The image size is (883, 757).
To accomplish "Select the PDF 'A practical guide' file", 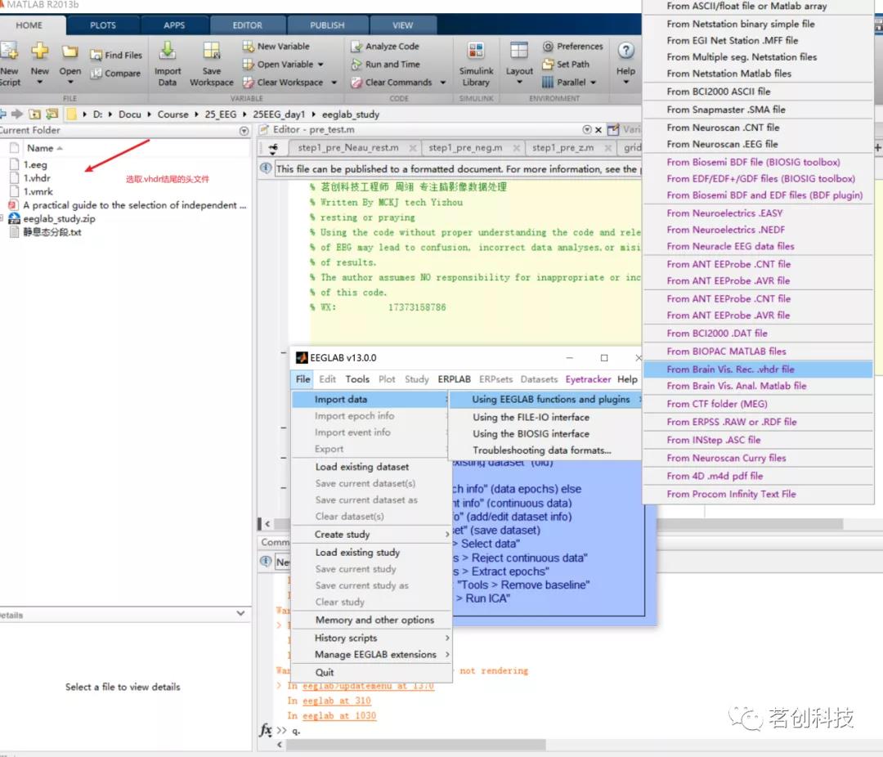I will [134, 205].
